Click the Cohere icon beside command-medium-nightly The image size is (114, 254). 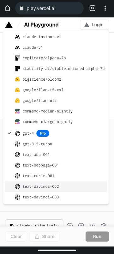pyautogui.click(x=17, y=111)
